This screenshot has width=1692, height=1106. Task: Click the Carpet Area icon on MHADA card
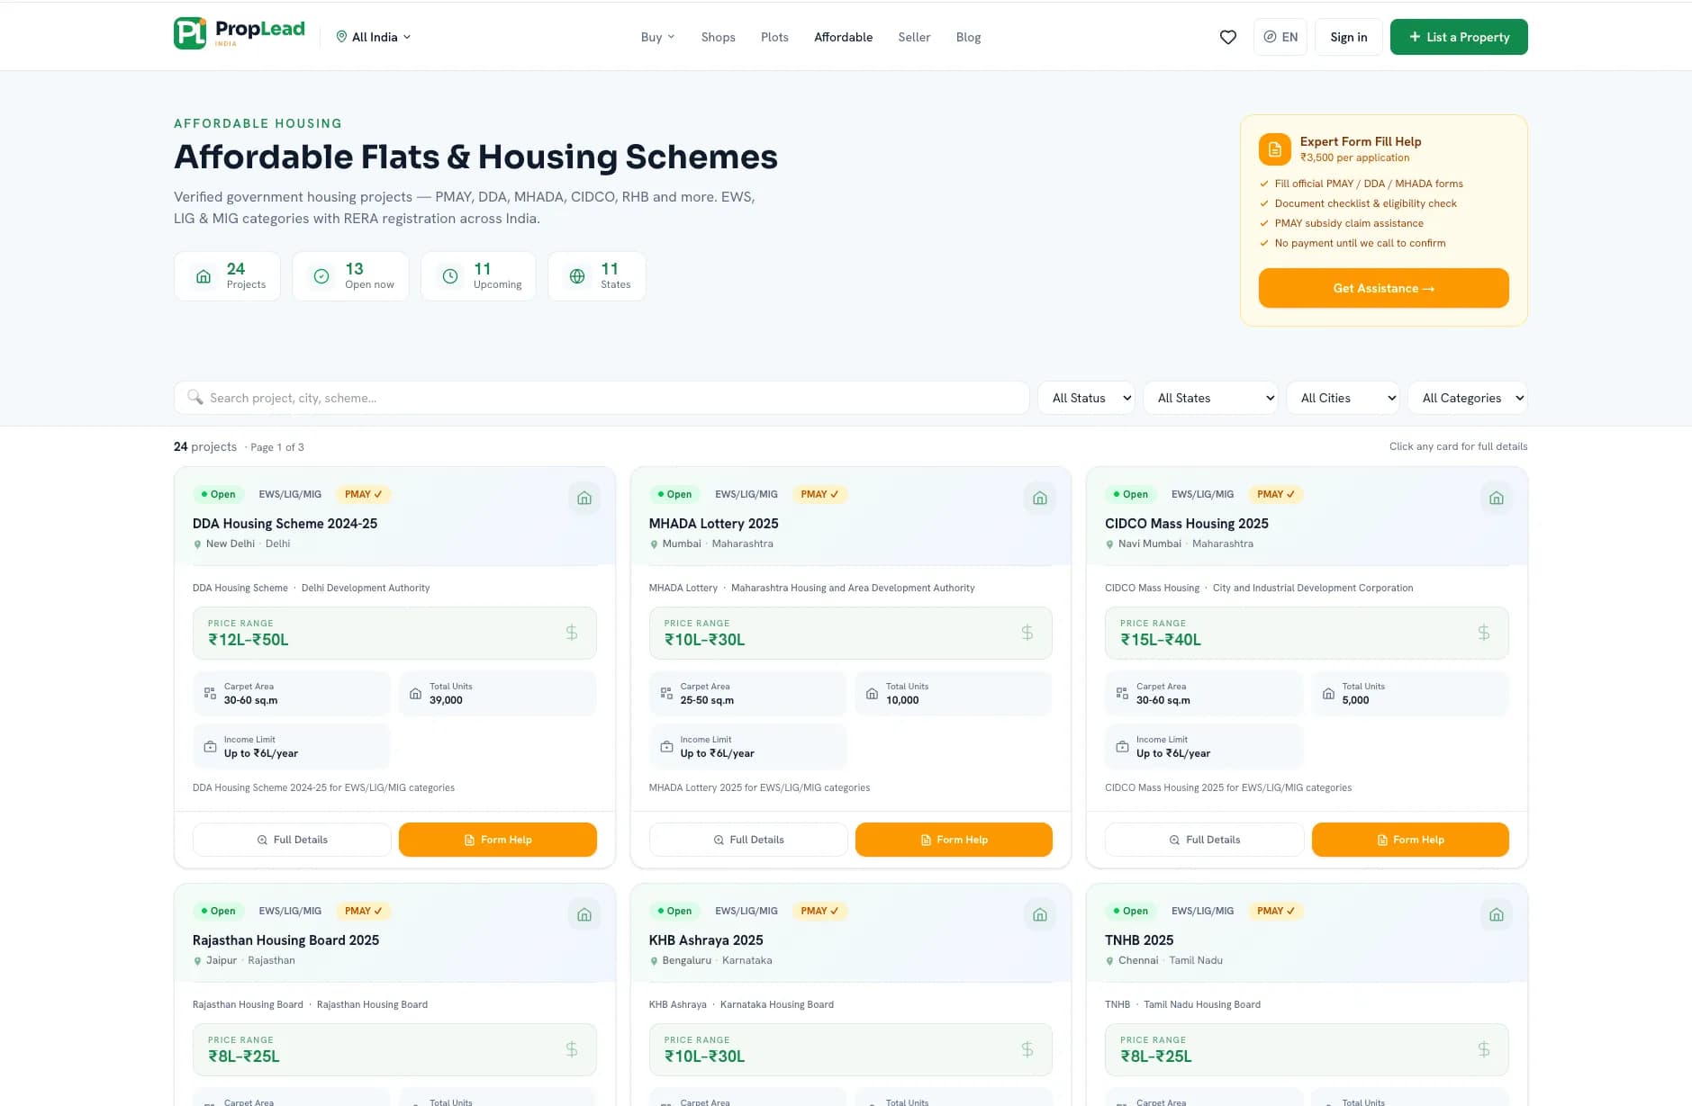(x=666, y=693)
